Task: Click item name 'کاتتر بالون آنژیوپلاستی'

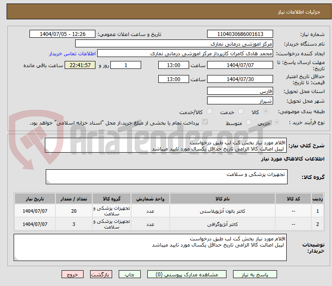Action: [223, 211]
